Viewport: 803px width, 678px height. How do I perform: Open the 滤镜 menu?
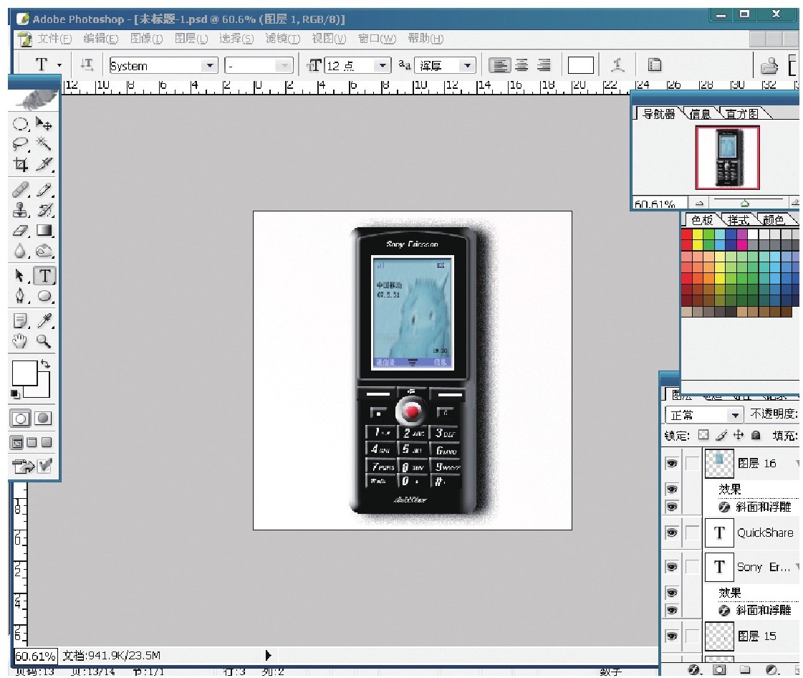click(283, 39)
